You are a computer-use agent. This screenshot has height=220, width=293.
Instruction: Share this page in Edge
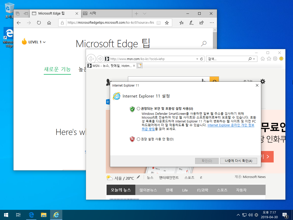click(x=201, y=23)
